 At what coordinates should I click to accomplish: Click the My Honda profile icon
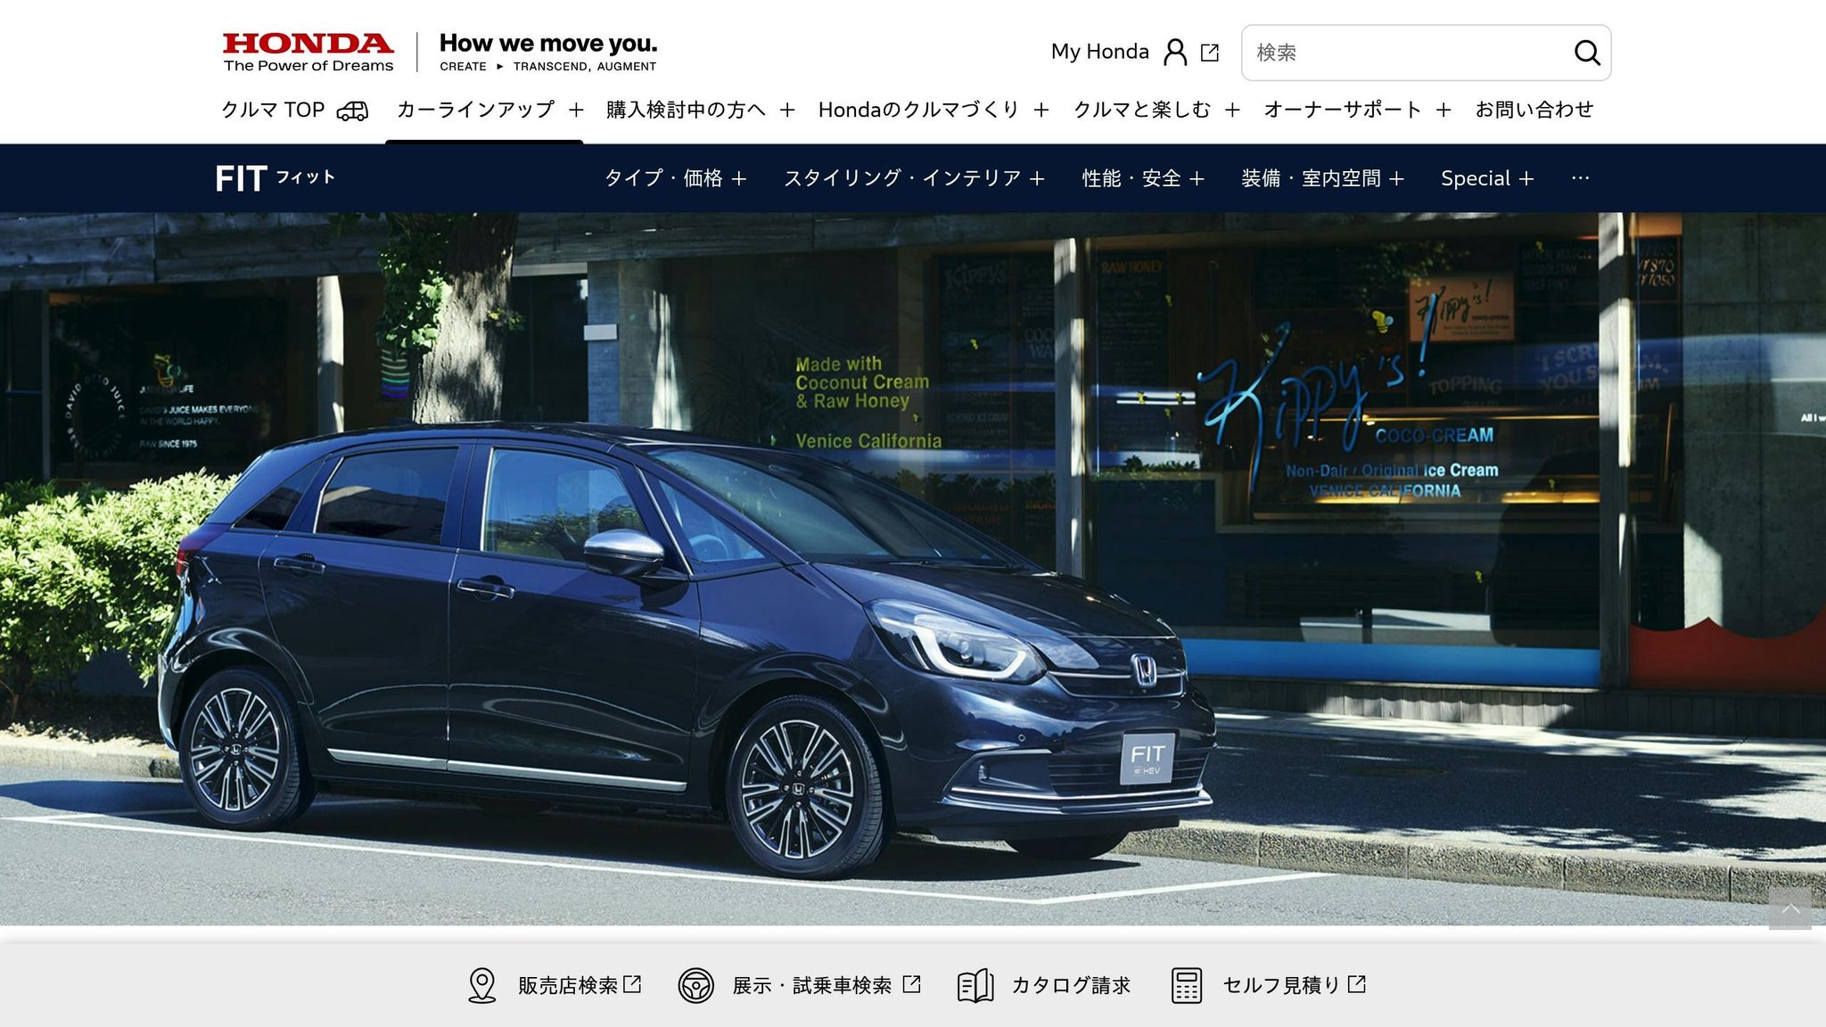[1175, 53]
